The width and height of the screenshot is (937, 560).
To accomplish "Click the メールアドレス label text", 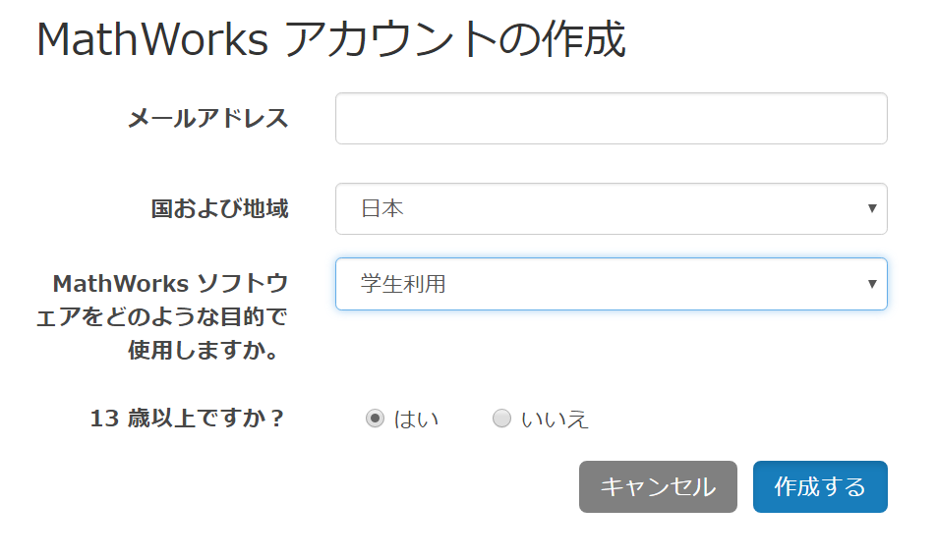I will [x=208, y=118].
